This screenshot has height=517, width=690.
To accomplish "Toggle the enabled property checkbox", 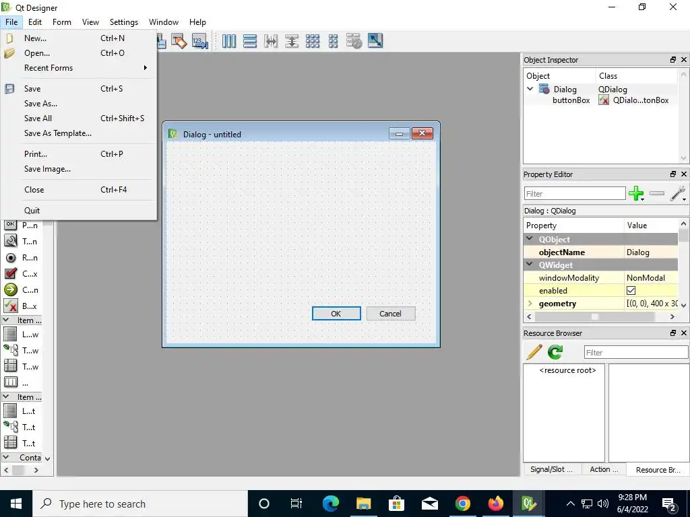I will click(x=631, y=291).
